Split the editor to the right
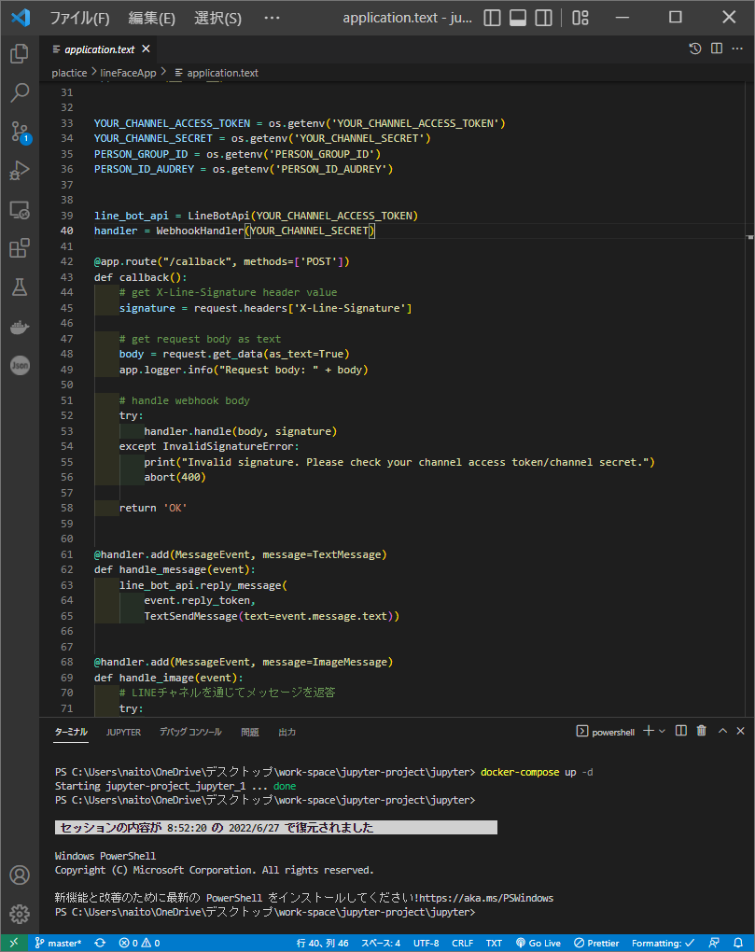Image resolution: width=755 pixels, height=952 pixels. coord(717,49)
